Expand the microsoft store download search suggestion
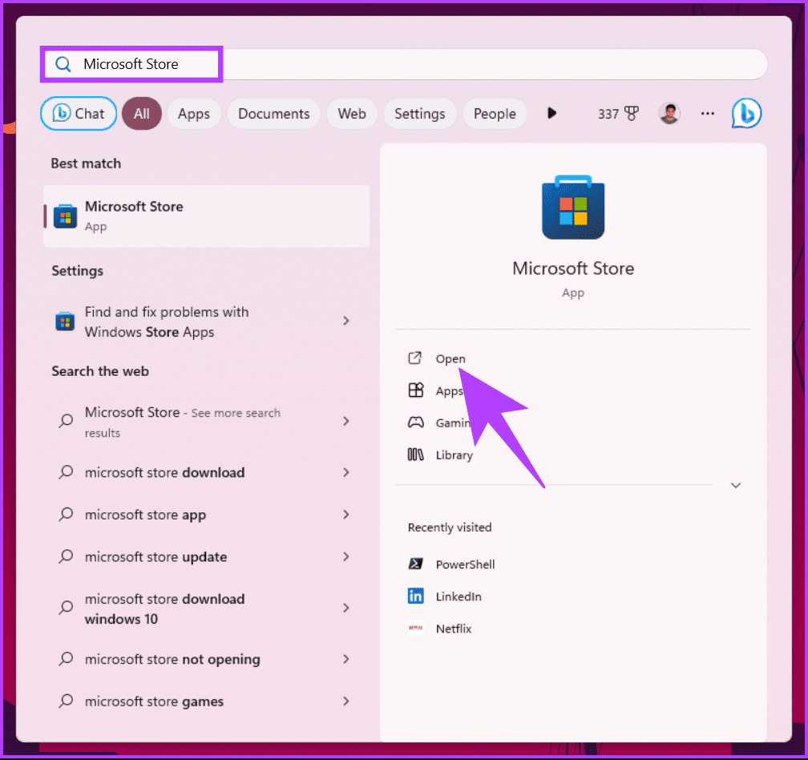 pyautogui.click(x=164, y=472)
